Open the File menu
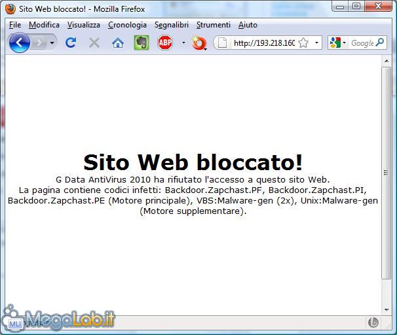Image resolution: width=397 pixels, height=335 pixels. pyautogui.click(x=15, y=25)
